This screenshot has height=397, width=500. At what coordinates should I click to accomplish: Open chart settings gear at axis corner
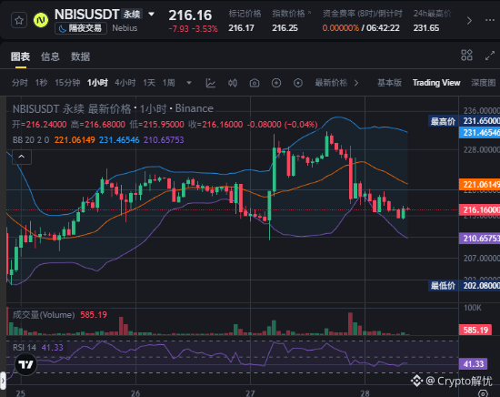(484, 393)
